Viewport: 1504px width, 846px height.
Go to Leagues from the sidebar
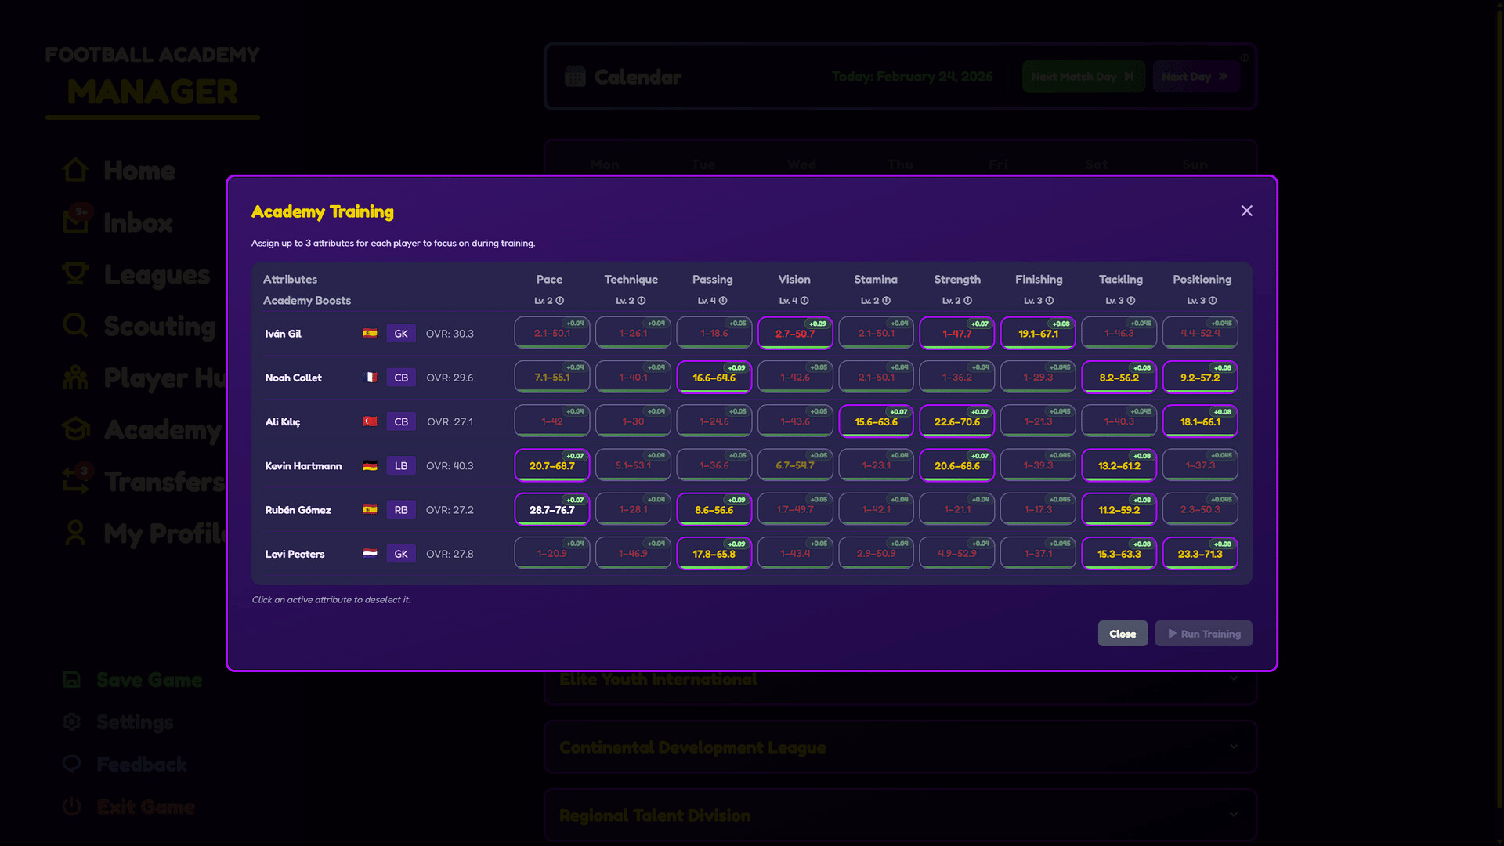click(x=157, y=274)
